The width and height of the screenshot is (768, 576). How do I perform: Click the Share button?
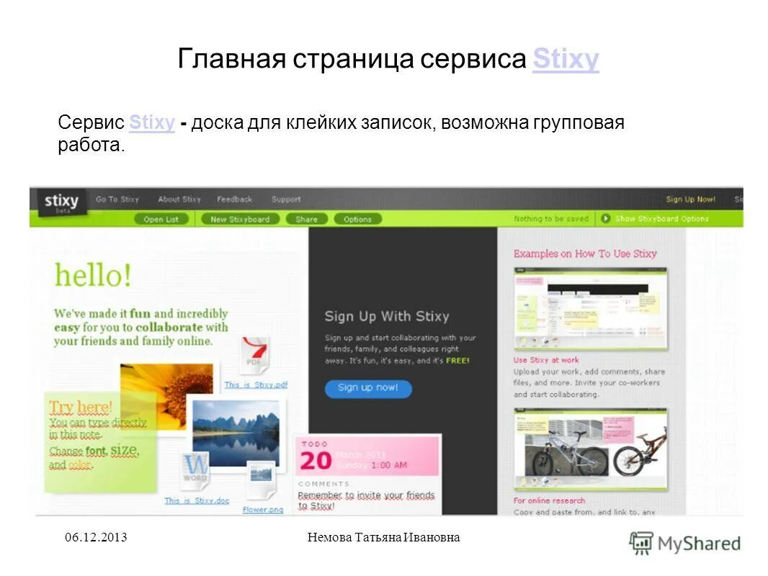[307, 220]
